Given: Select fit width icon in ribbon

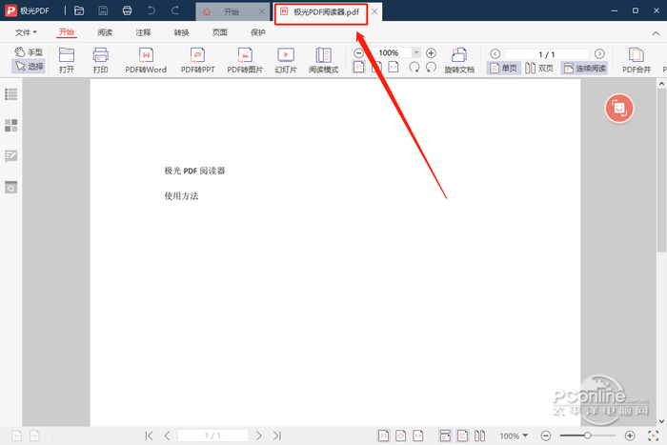Looking at the screenshot, I should [394, 68].
